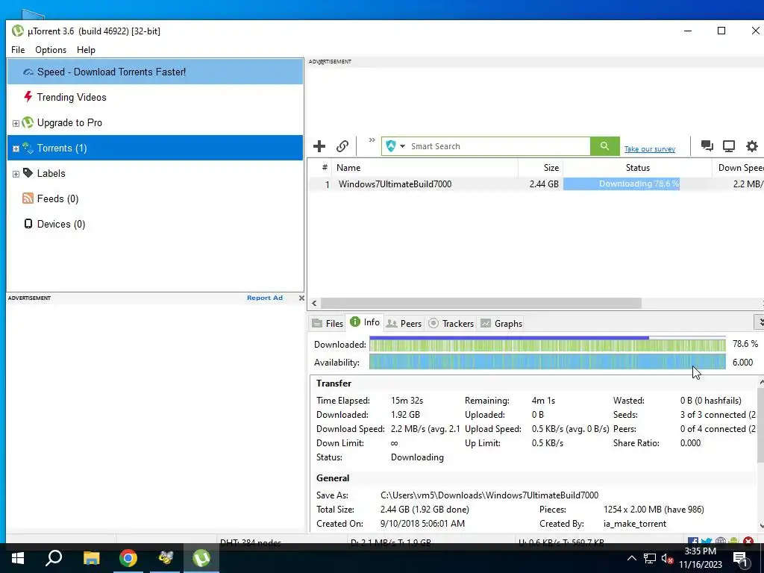The height and width of the screenshot is (573, 764).
Task: Open the search provider dropdown arrow
Action: (402, 146)
